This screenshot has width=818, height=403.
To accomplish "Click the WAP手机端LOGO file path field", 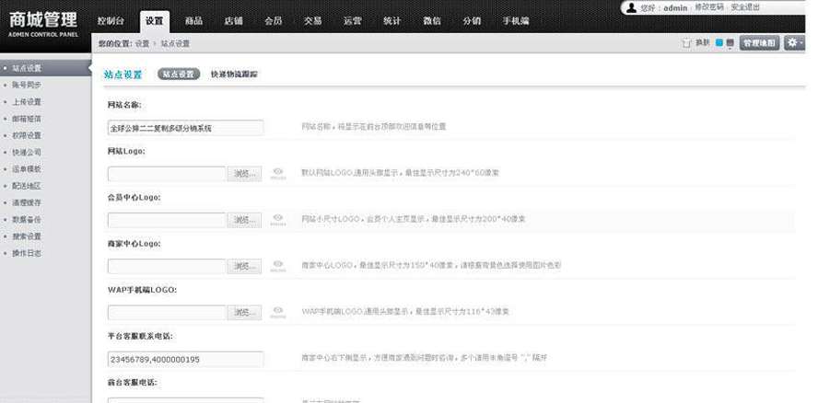I will (x=167, y=312).
